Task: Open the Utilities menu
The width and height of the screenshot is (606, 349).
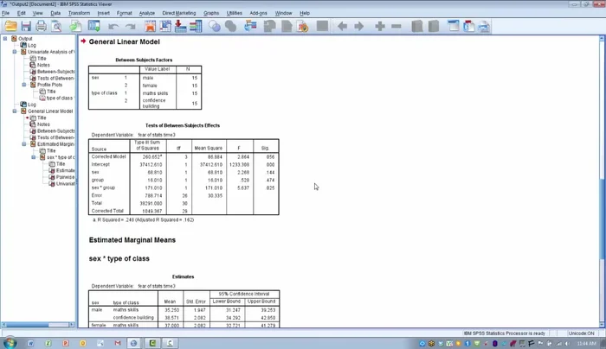Action: (235, 13)
